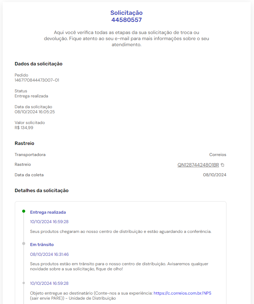Click the collection date 08/10/2024
The image size is (254, 304).
(215, 175)
